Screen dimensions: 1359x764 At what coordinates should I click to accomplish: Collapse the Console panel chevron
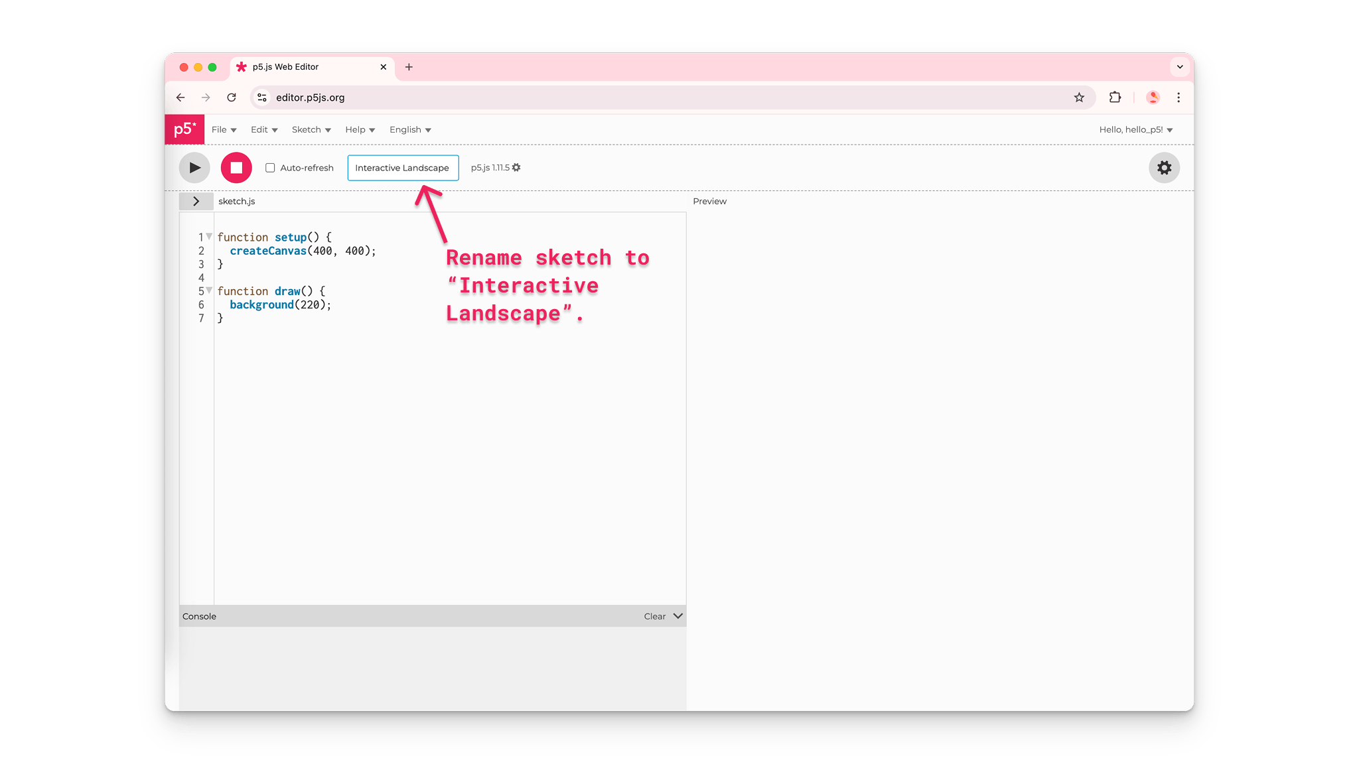click(678, 616)
